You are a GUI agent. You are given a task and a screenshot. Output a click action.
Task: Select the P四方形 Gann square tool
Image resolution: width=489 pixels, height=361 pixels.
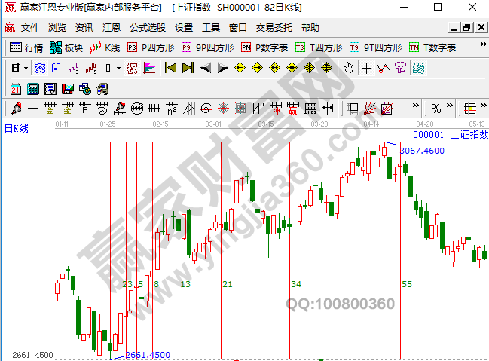pyautogui.click(x=151, y=47)
